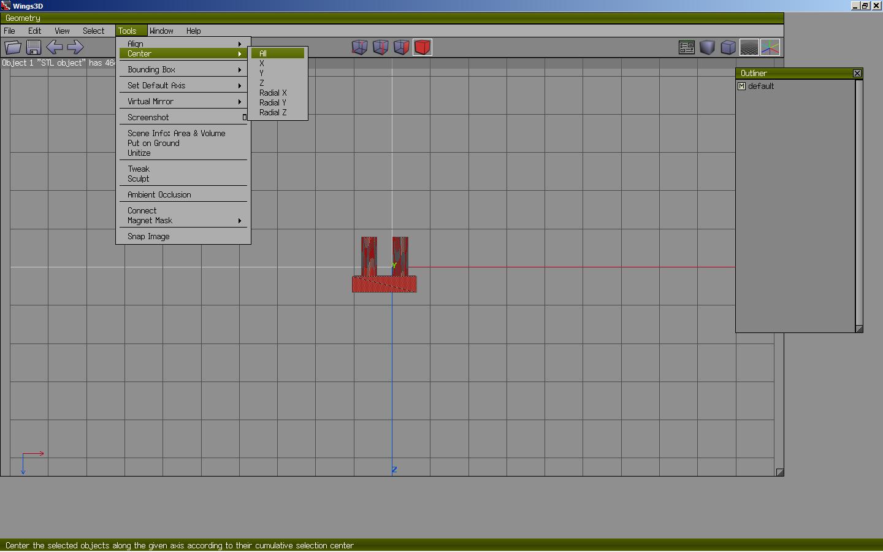
Task: Select Put on Ground from Tools menu
Action: pyautogui.click(x=153, y=143)
